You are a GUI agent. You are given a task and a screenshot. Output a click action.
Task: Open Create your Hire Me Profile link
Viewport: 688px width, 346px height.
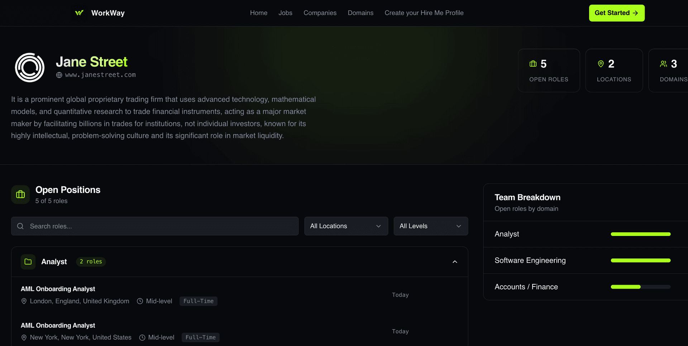click(424, 13)
